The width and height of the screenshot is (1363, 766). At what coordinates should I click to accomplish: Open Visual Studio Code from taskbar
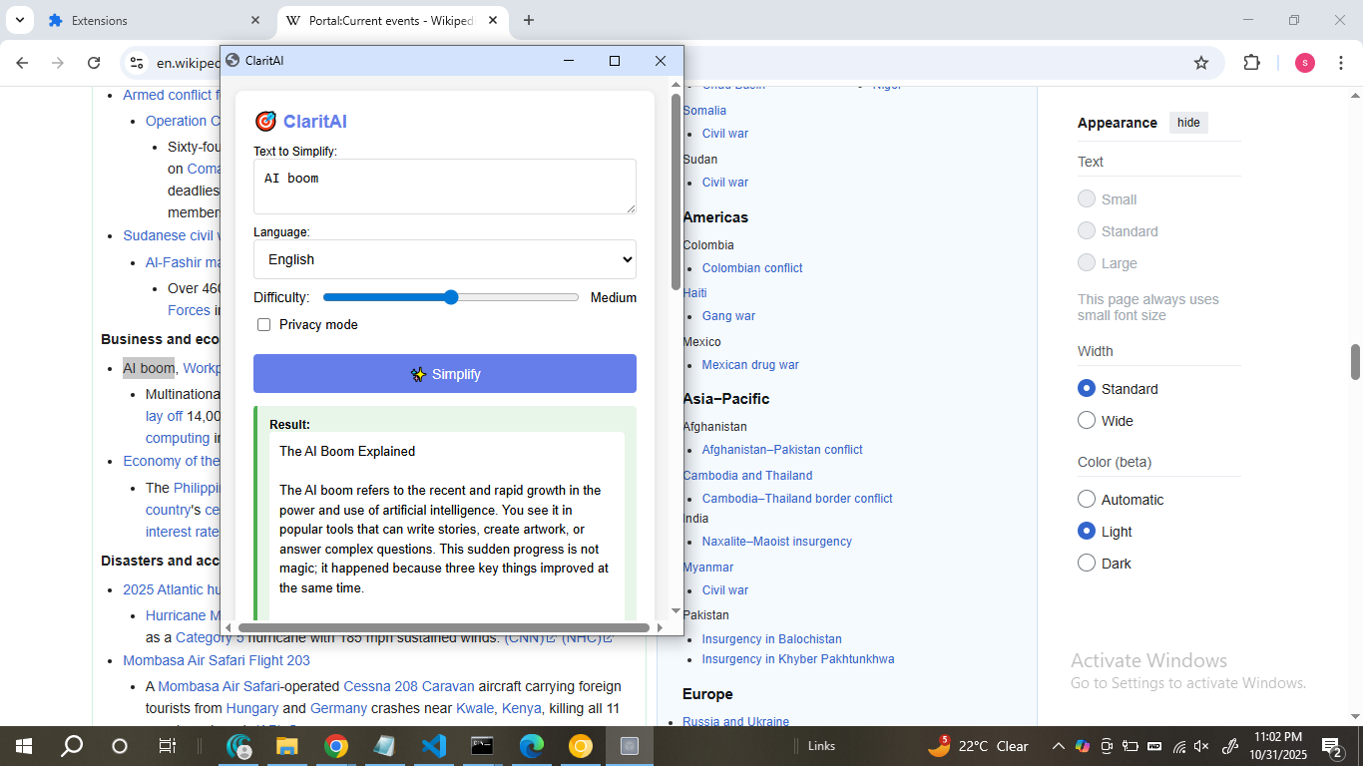tap(433, 746)
